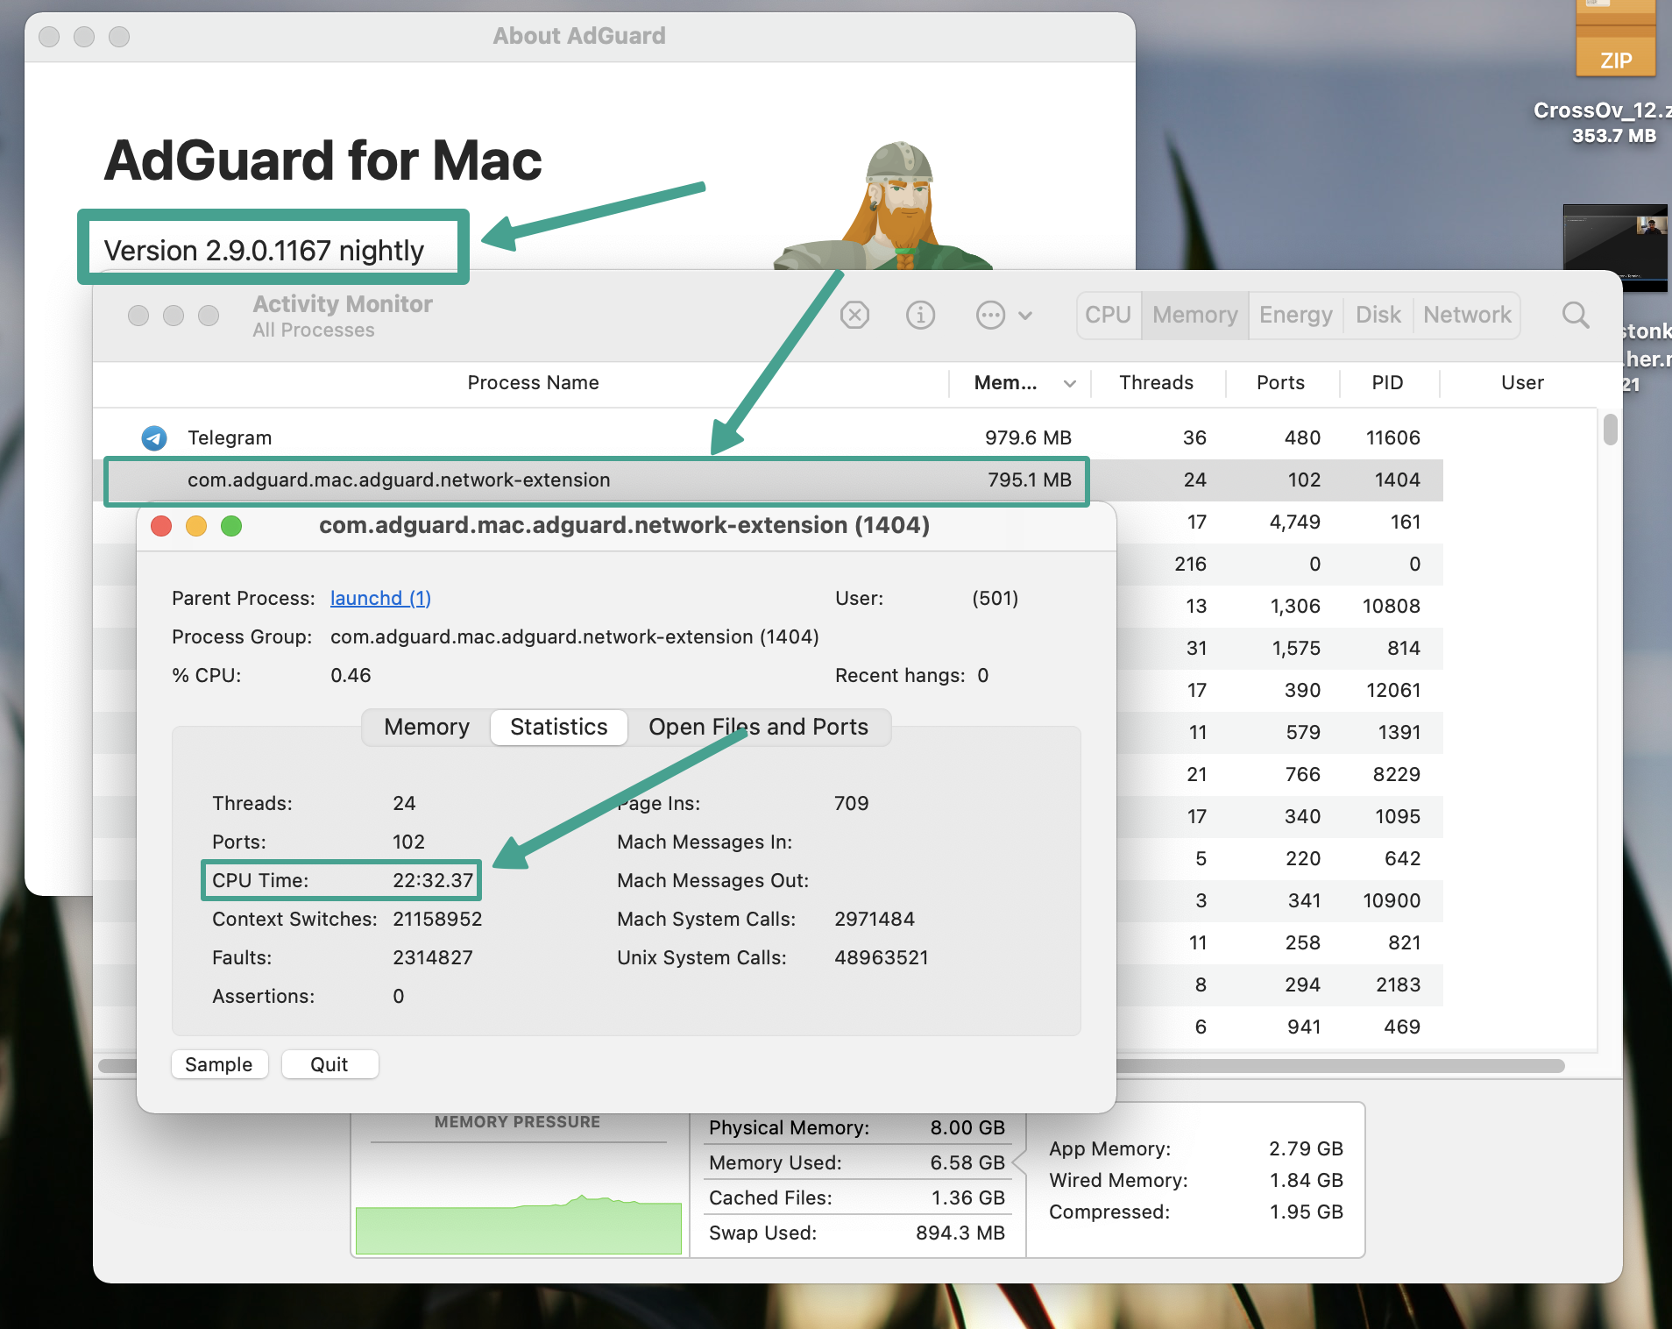Image resolution: width=1672 pixels, height=1329 pixels.
Task: Follow the launchd (1) link
Action: (x=379, y=598)
